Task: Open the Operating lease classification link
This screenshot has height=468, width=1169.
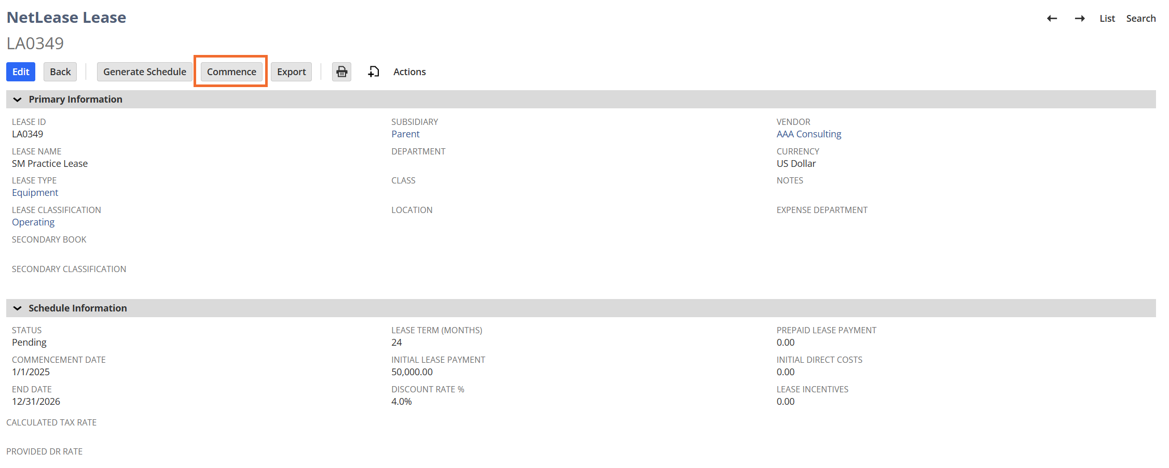Action: [x=33, y=222]
